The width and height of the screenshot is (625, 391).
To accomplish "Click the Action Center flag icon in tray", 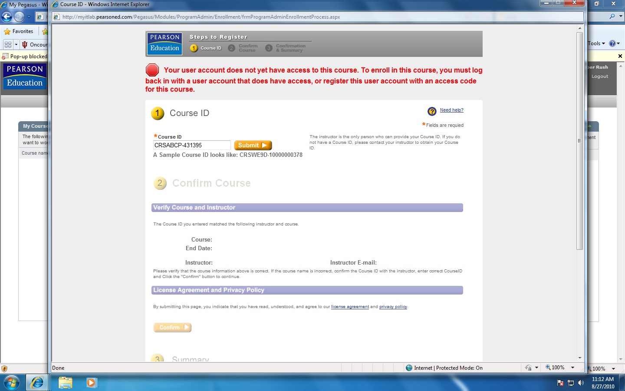I will [x=560, y=383].
